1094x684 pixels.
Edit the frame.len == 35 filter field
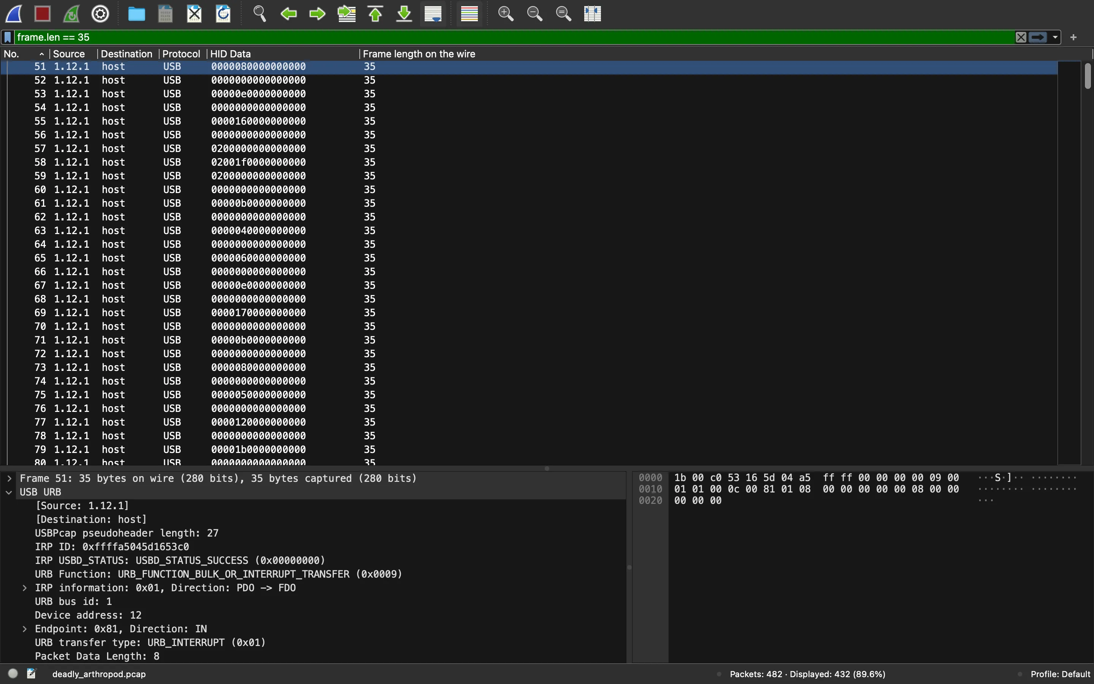point(514,37)
